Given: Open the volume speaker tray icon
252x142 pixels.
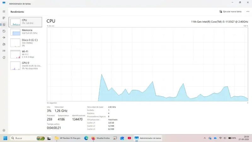Looking at the screenshot, I should [x=225, y=138].
